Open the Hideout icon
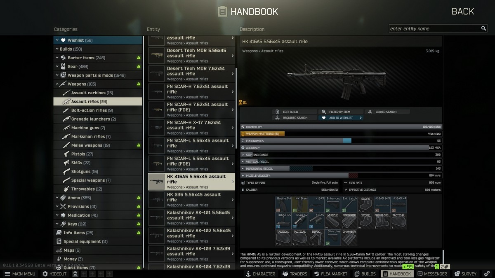 coord(45,273)
